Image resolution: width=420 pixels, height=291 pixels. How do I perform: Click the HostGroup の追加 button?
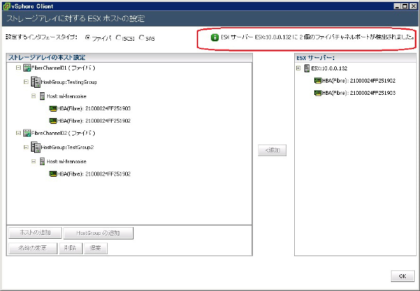(x=98, y=233)
